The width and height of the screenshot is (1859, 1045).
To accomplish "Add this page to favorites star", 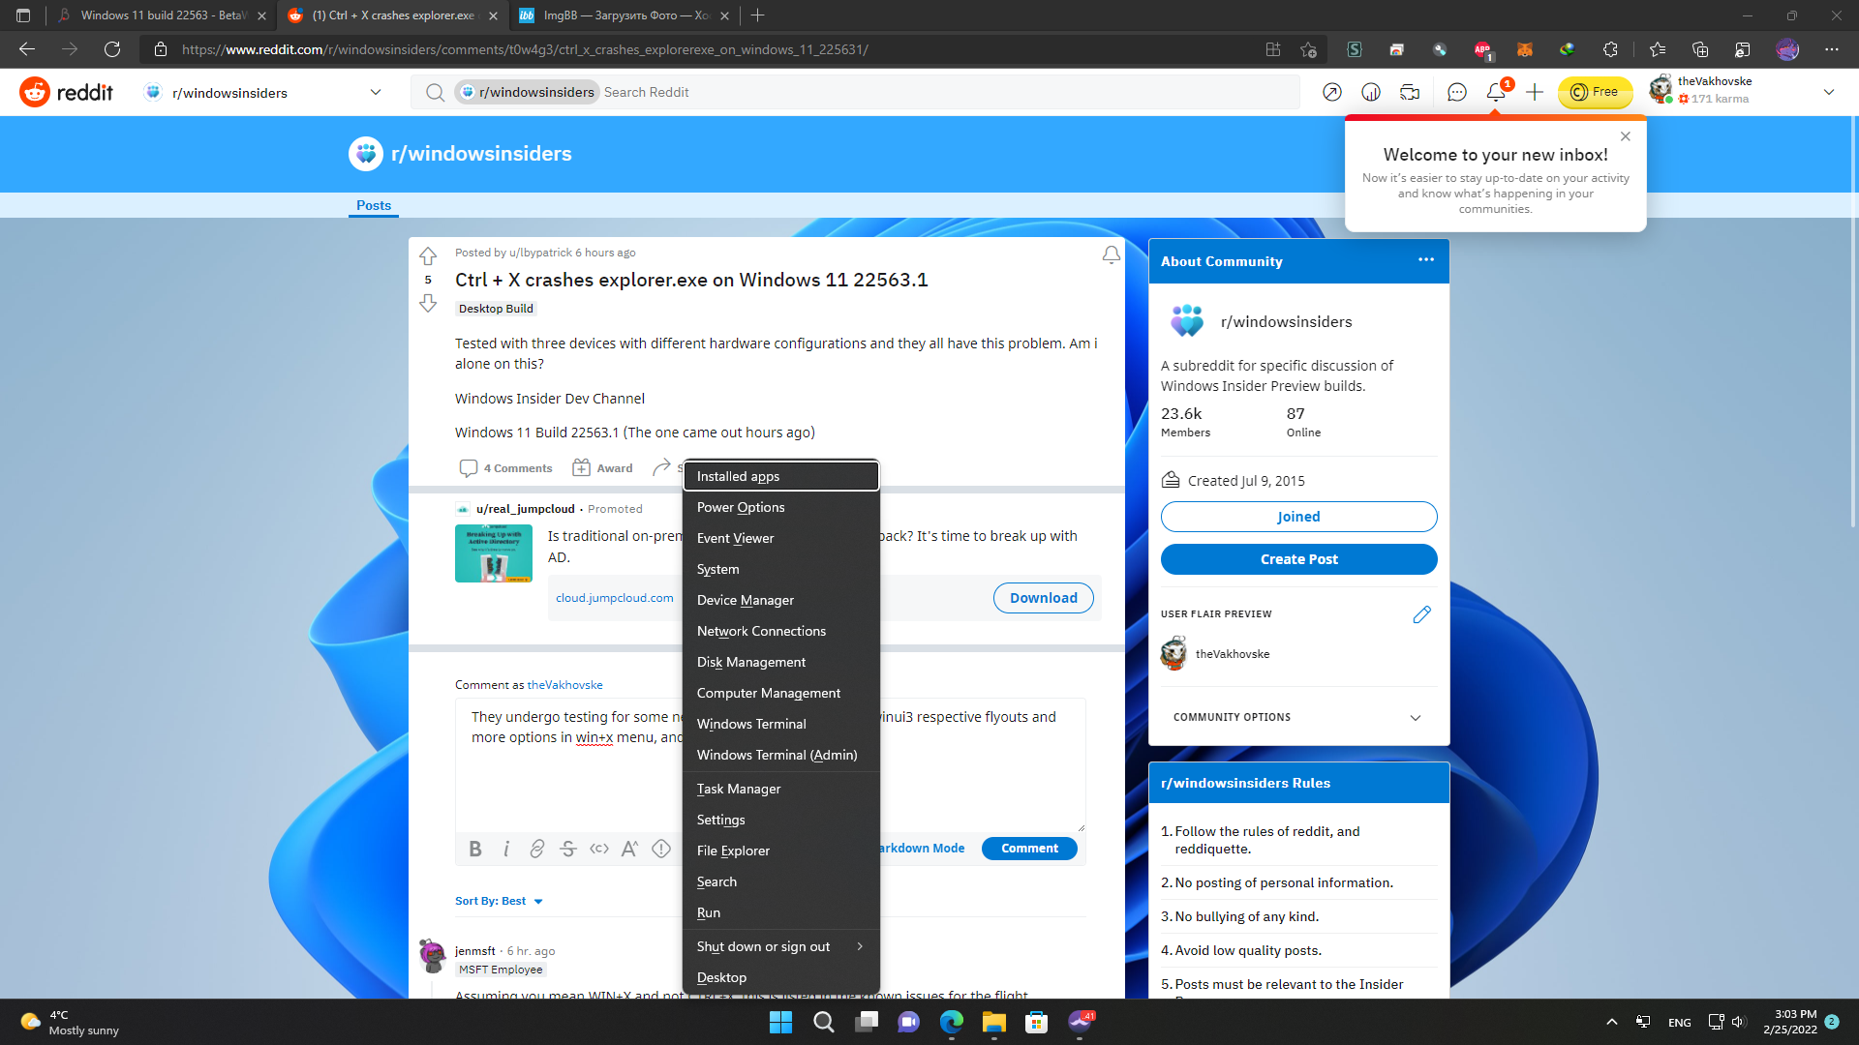I will click(1309, 49).
